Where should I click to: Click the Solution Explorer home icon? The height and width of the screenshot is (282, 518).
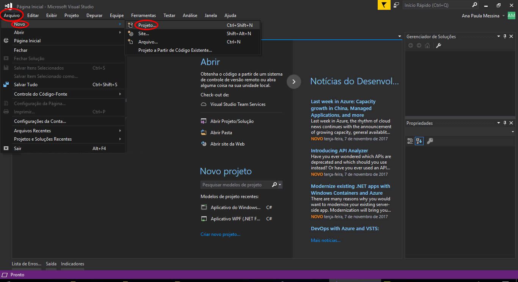tap(427, 45)
